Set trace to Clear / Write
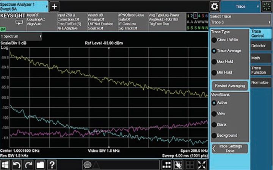This screenshot has height=170, width=273. pyautogui.click(x=227, y=39)
